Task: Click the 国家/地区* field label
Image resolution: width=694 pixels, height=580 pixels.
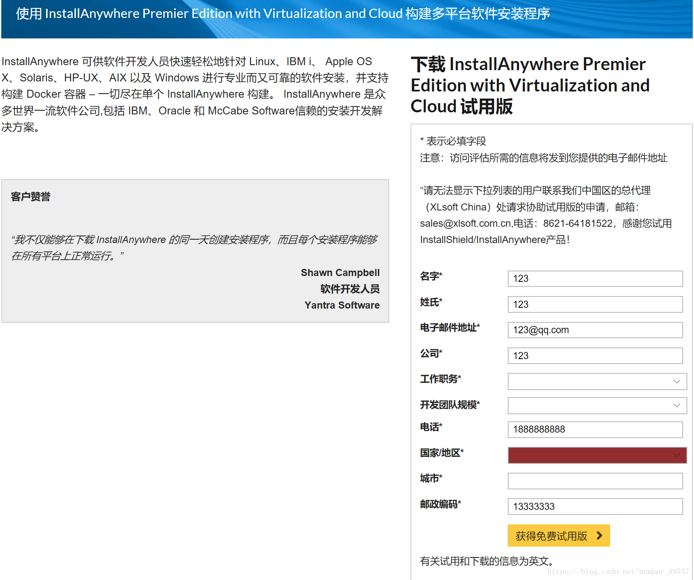Action: (442, 453)
